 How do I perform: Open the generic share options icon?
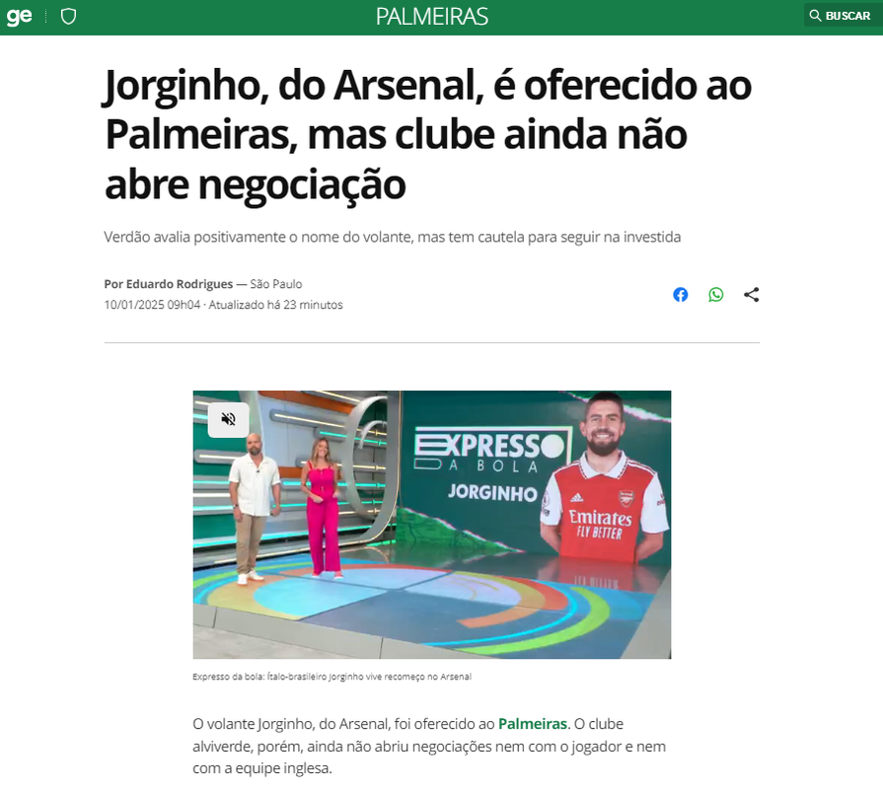coord(751,294)
